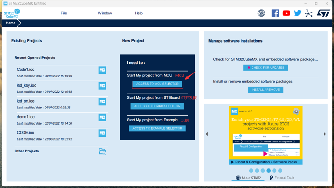This screenshot has width=334, height=188.
Task: Select the first carousel dot
Action: (x=251, y=171)
